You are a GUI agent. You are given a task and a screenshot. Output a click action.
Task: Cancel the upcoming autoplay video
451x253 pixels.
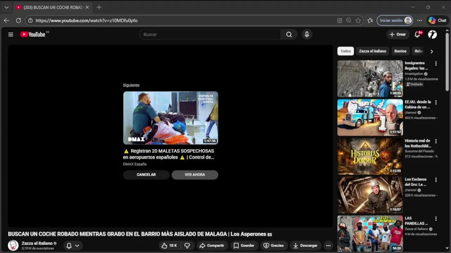(x=146, y=175)
